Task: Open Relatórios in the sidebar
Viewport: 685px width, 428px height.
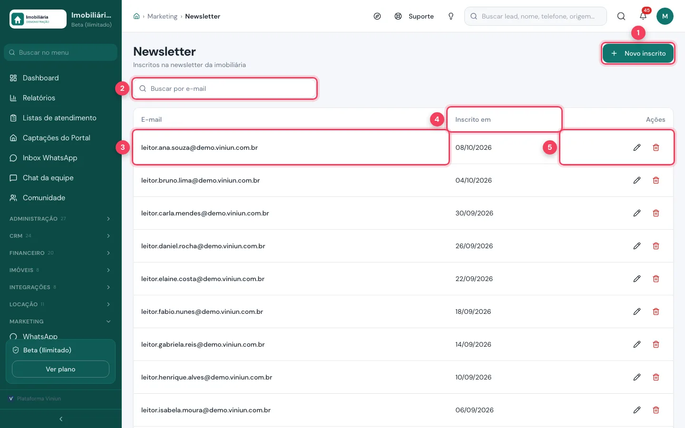Action: click(x=60, y=98)
